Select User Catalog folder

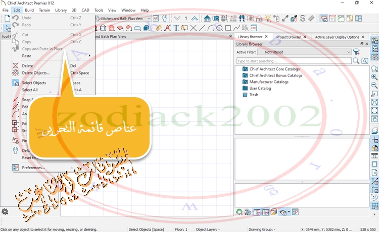tap(260, 88)
